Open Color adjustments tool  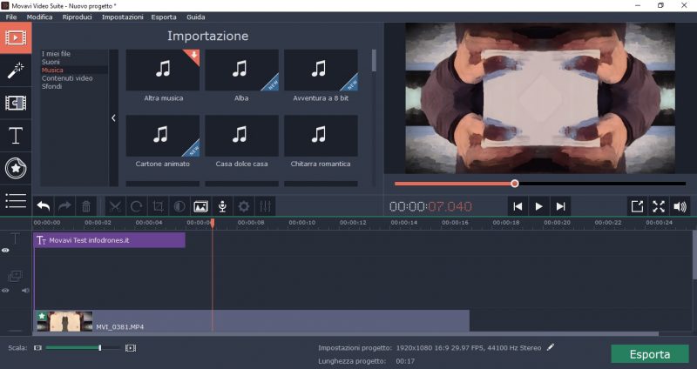point(179,206)
